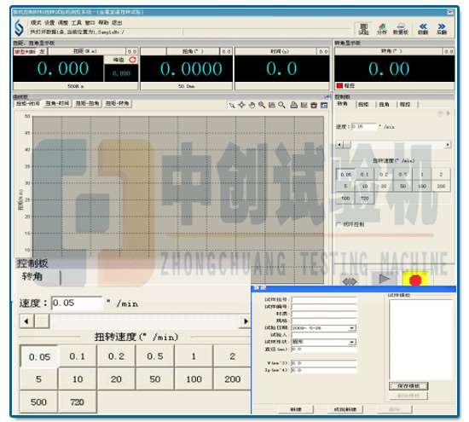Screen dimensions: 469x422
Task: Choose 1 speed preset in enlarged panel
Action: tap(194, 356)
